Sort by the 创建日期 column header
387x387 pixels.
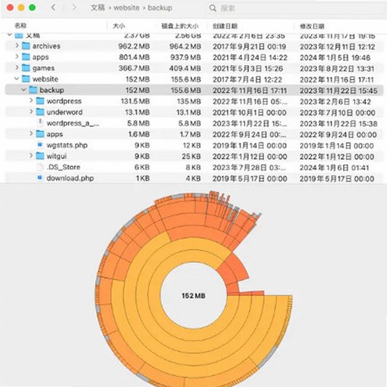(x=225, y=26)
